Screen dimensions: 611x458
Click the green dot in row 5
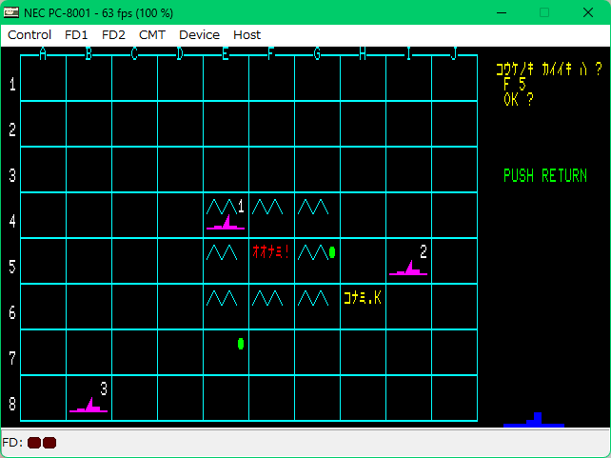pyautogui.click(x=332, y=252)
